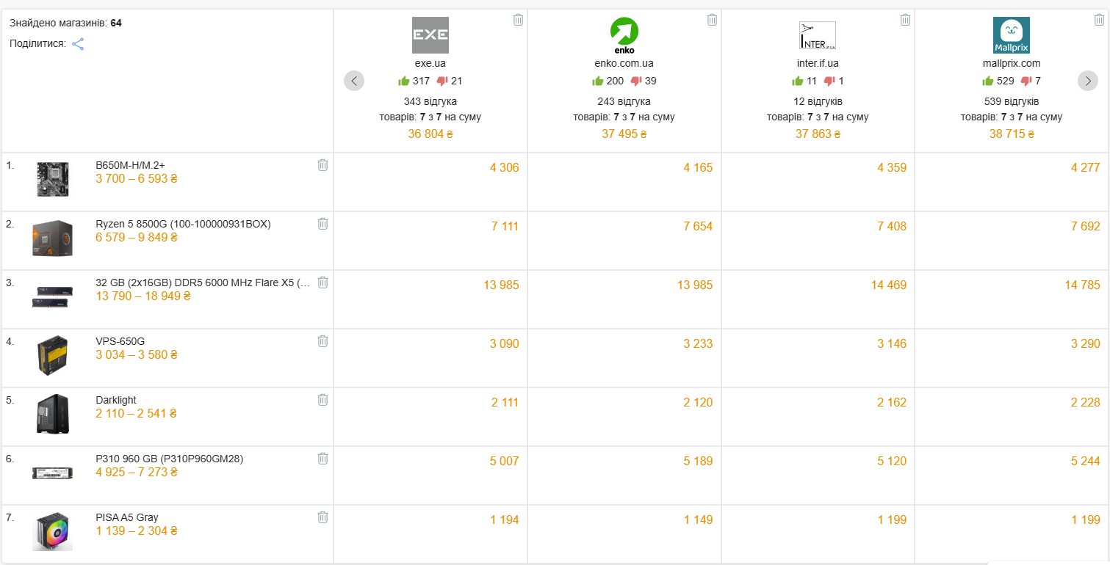Image resolution: width=1110 pixels, height=565 pixels.
Task: Delete B650M-H/M.2+ item from list
Action: (322, 165)
